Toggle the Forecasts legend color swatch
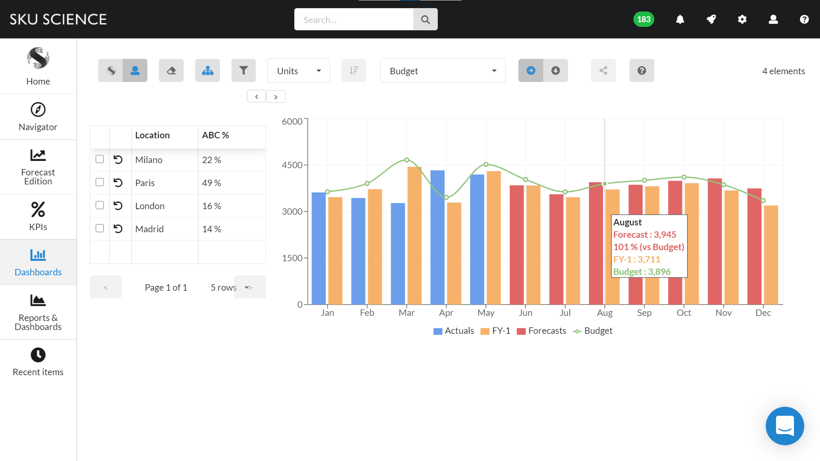Image resolution: width=820 pixels, height=461 pixels. [x=521, y=331]
